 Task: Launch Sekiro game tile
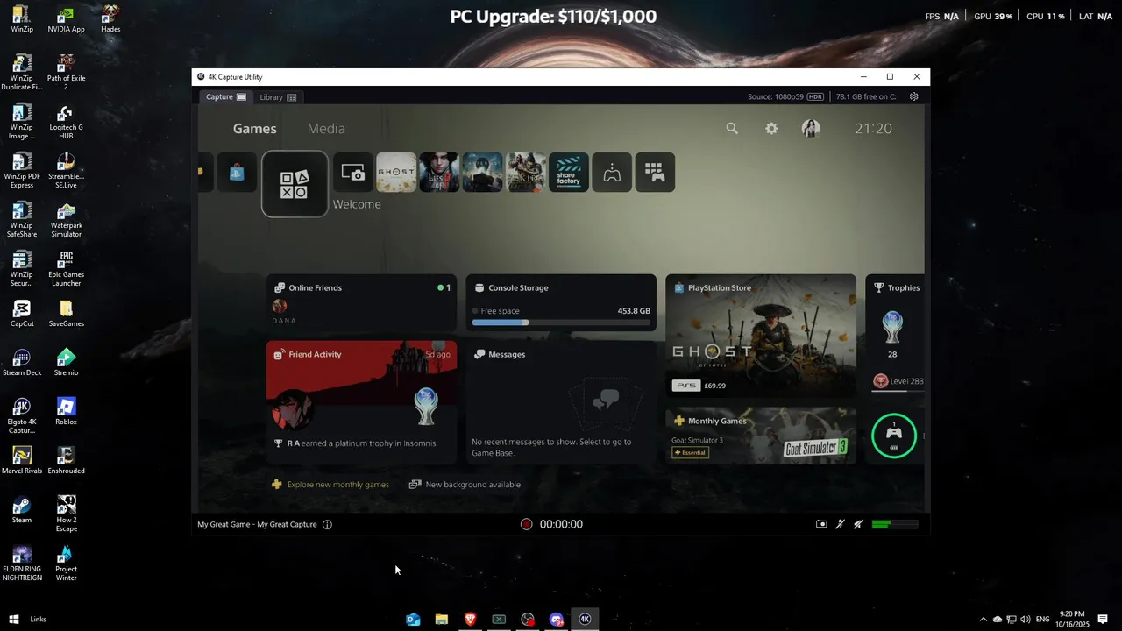(526, 173)
